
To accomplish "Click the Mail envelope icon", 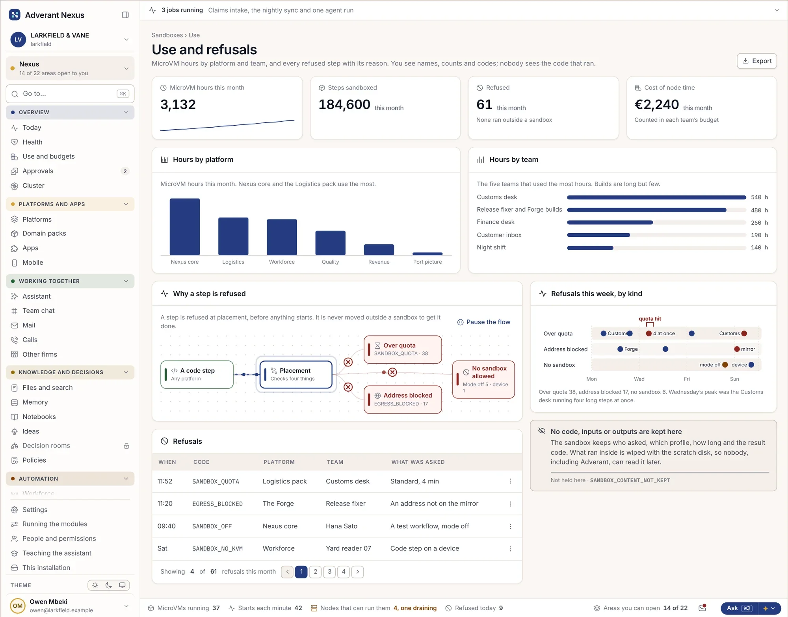I will click(15, 325).
